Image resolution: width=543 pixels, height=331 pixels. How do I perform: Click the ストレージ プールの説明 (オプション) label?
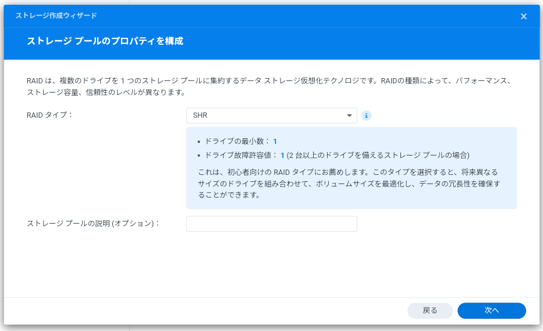pos(93,223)
